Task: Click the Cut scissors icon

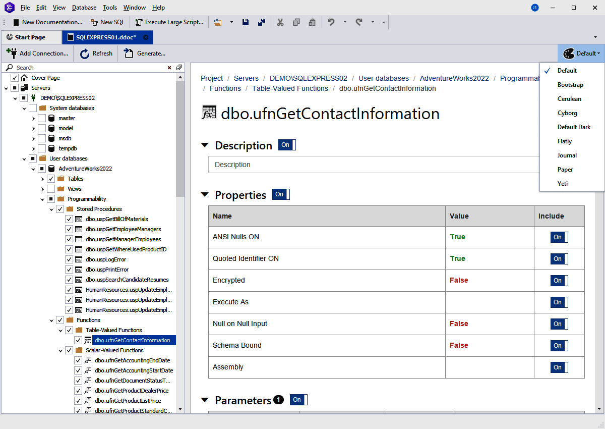Action: (x=280, y=22)
